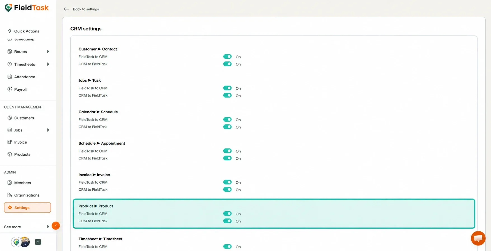Click the user profile avatar
This screenshot has width=491, height=251.
pyautogui.click(x=25, y=242)
